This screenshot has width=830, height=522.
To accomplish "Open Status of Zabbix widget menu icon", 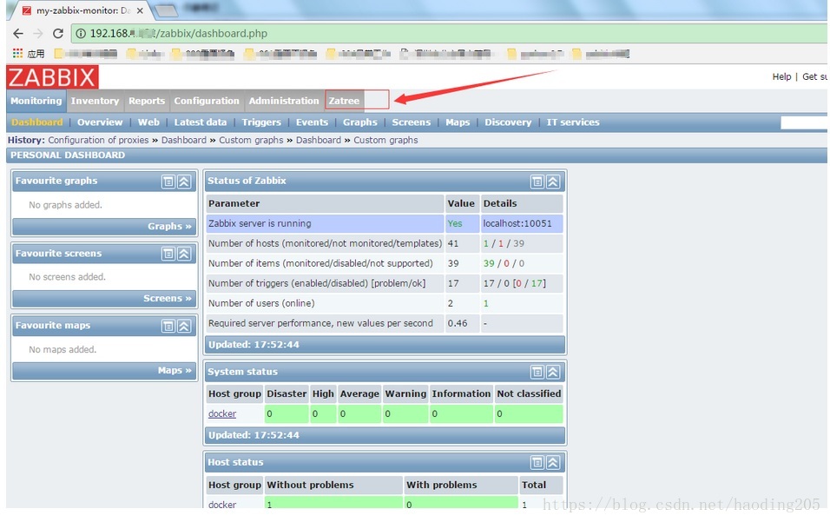I will click(x=537, y=182).
